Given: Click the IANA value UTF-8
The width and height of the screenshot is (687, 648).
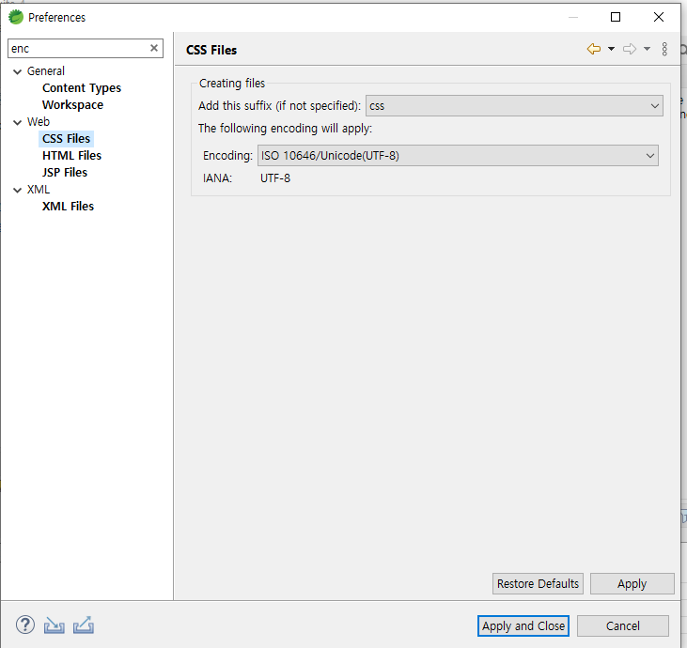Looking at the screenshot, I should [275, 178].
